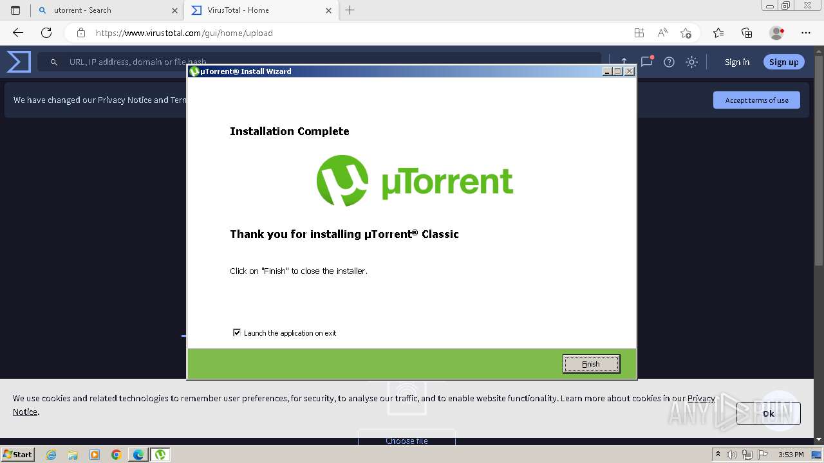Click the Sign up button

coord(783,62)
